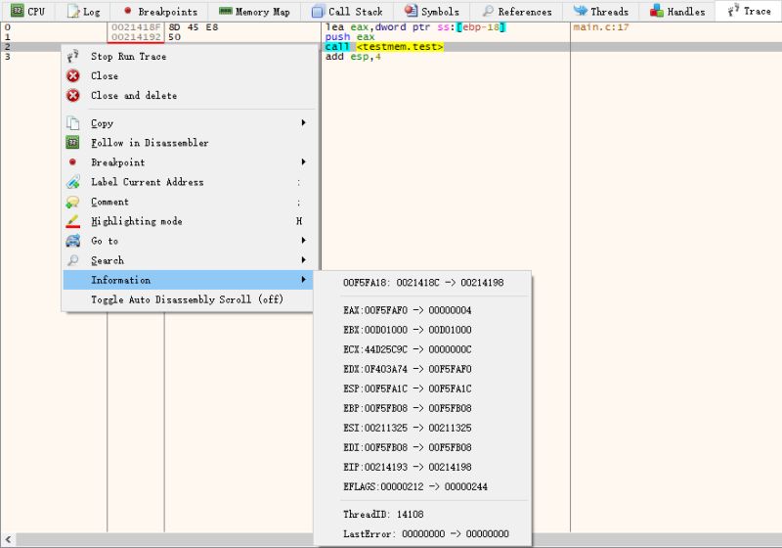
Task: Click the Label Current Address tag icon
Action: point(72,182)
